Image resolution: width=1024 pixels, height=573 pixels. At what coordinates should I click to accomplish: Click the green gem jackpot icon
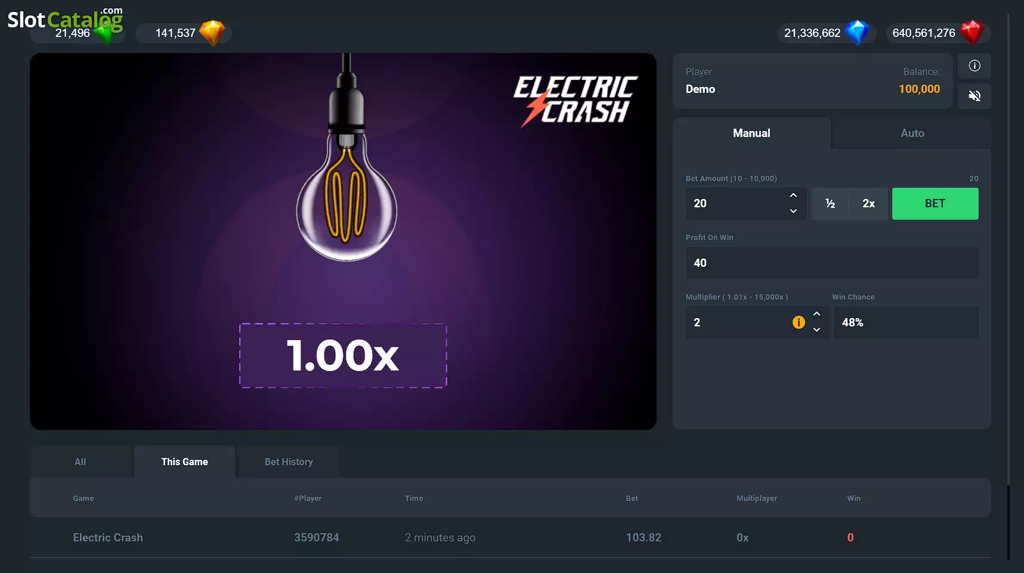click(x=106, y=34)
